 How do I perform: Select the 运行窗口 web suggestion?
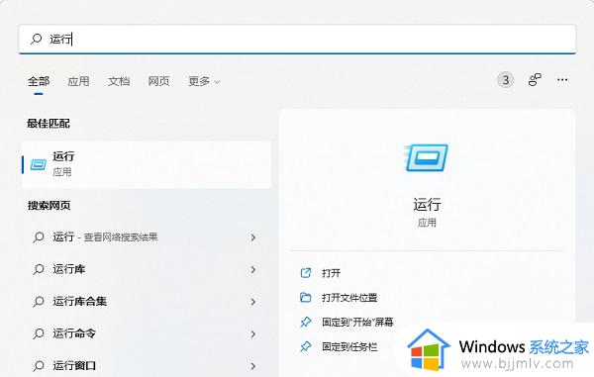tap(147, 366)
